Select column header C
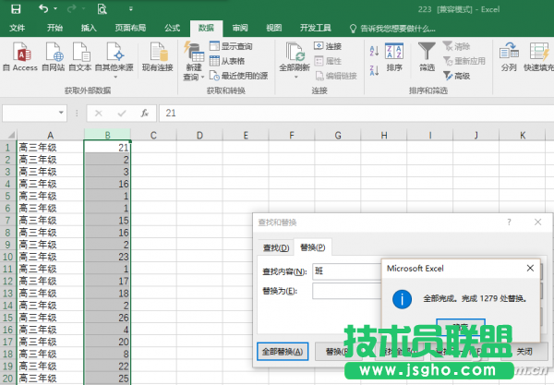Screen dimensions: 554x385 [151, 136]
